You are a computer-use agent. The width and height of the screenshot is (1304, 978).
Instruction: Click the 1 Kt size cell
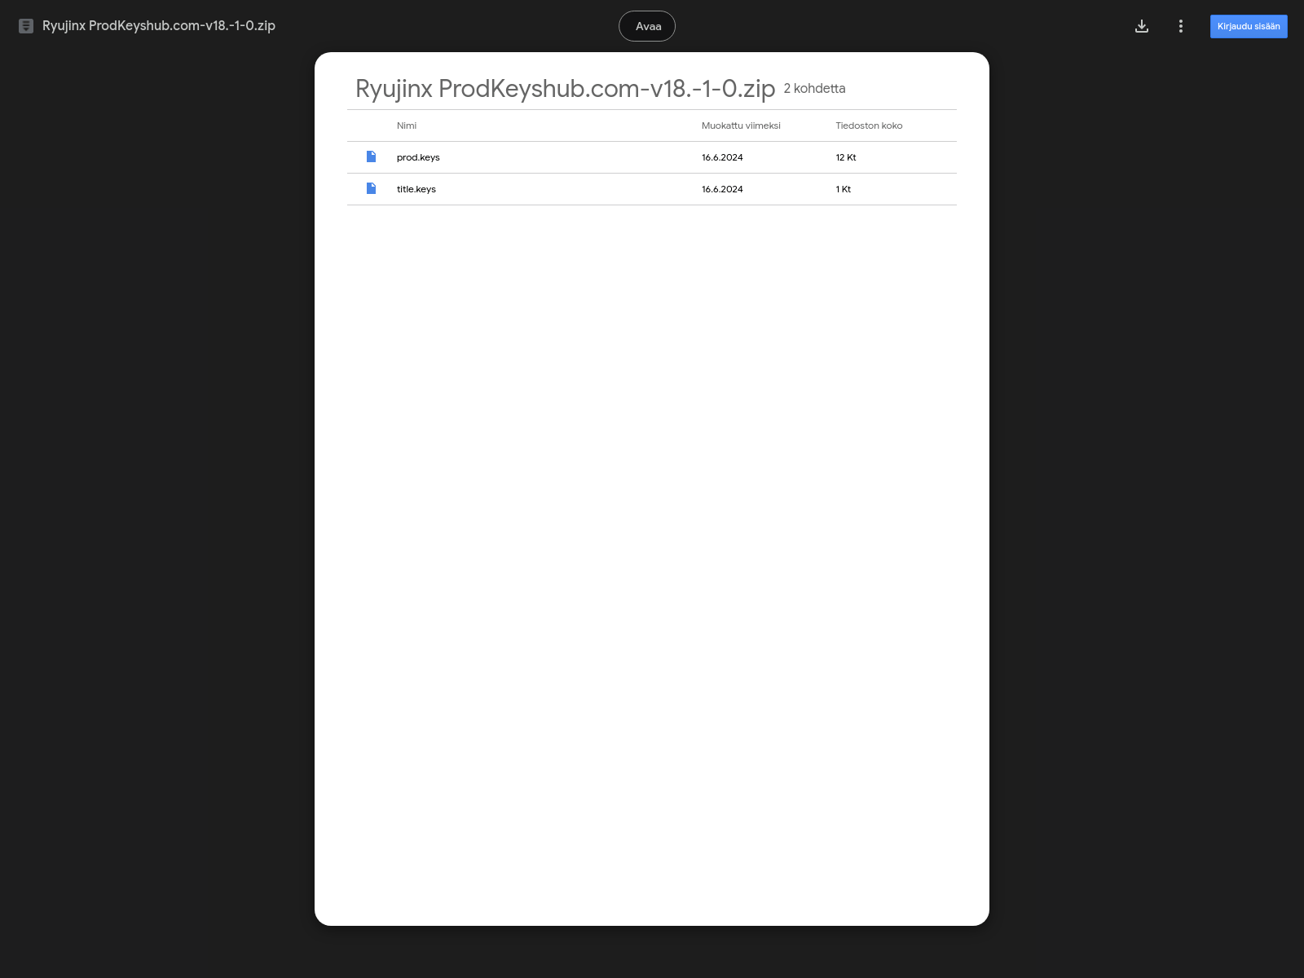tap(844, 189)
